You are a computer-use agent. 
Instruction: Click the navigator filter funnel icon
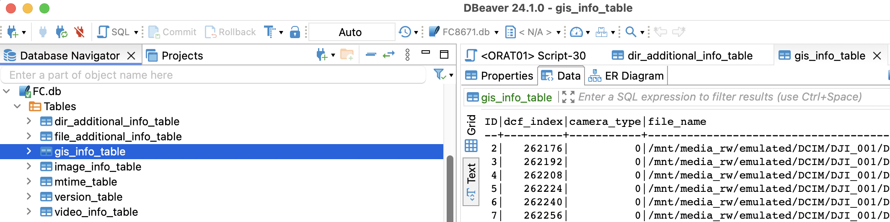pos(440,75)
